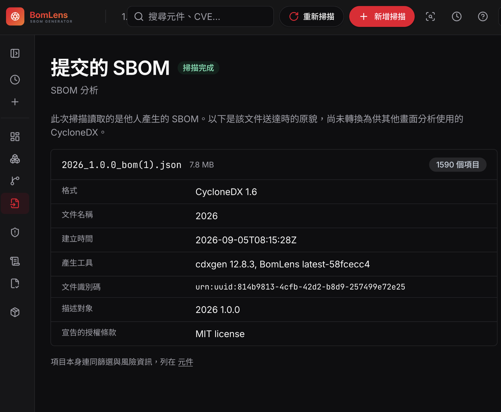The image size is (501, 412).
Task: Click the 7.8 MB file size text
Action: [202, 165]
